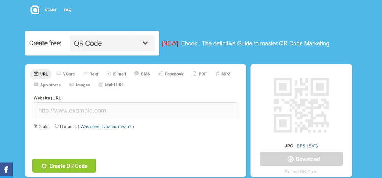This screenshot has height=178, width=382.
Task: Choose the SVG format
Action: point(313,146)
